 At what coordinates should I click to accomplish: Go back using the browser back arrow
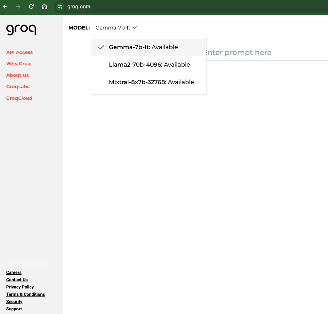tap(5, 7)
